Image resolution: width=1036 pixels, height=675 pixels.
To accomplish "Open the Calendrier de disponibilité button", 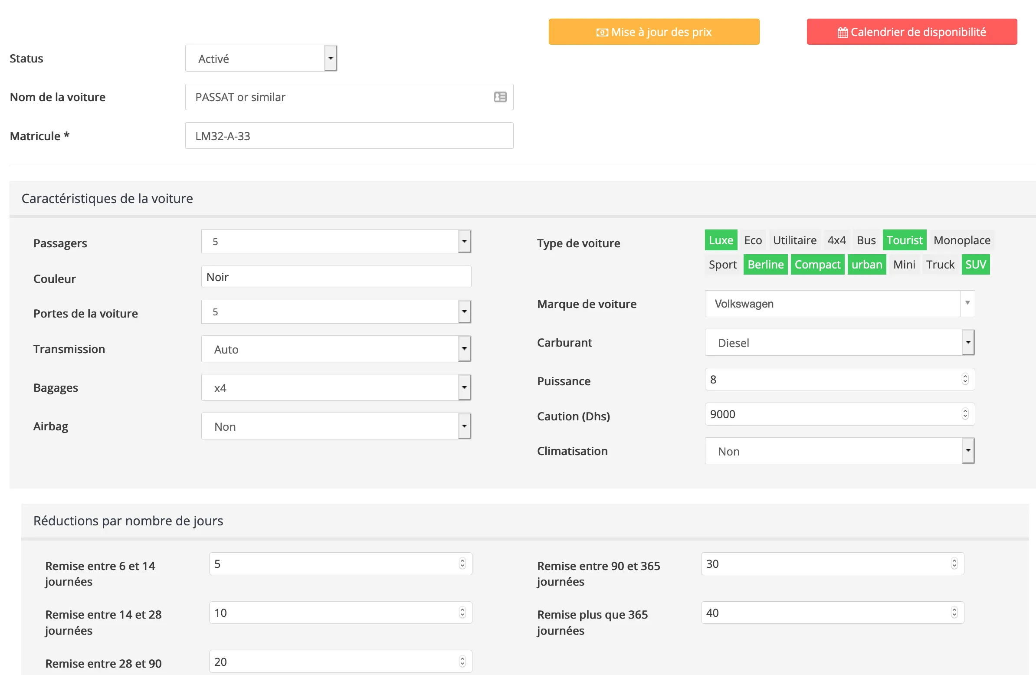I will (x=912, y=32).
